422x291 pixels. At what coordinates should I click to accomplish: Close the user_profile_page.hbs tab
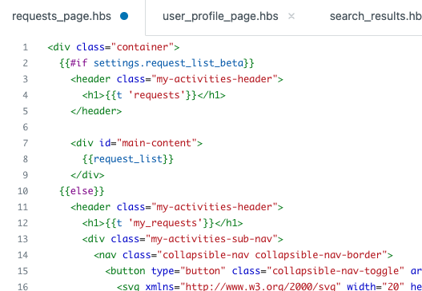291,17
